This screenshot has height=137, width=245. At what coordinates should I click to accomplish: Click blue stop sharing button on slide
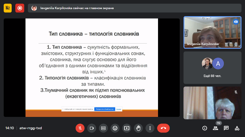104,109
